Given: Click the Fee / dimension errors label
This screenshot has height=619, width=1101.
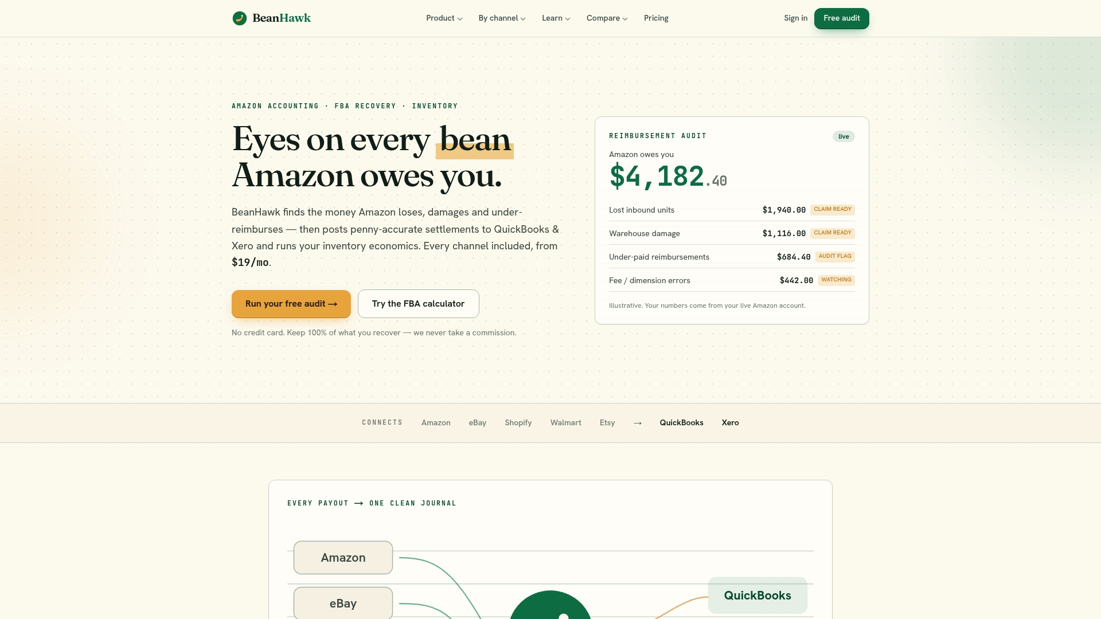Looking at the screenshot, I should [x=650, y=281].
